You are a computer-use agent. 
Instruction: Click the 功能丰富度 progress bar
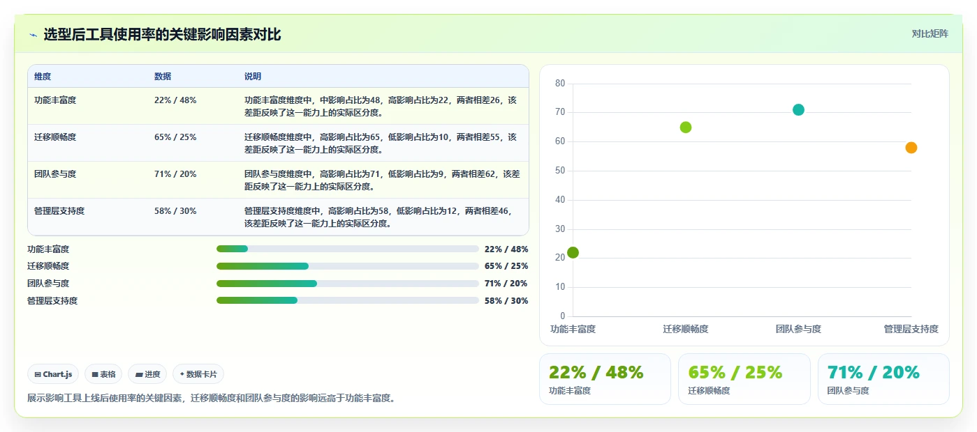click(x=348, y=249)
